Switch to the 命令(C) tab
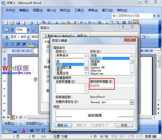Screen dimensions: 162x140 (67, 36)
